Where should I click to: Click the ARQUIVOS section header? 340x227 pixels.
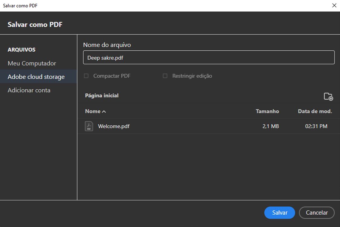[x=22, y=50]
